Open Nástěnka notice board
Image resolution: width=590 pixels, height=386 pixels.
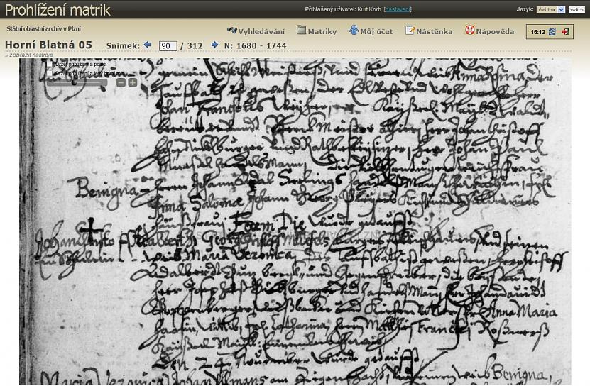tap(428, 31)
